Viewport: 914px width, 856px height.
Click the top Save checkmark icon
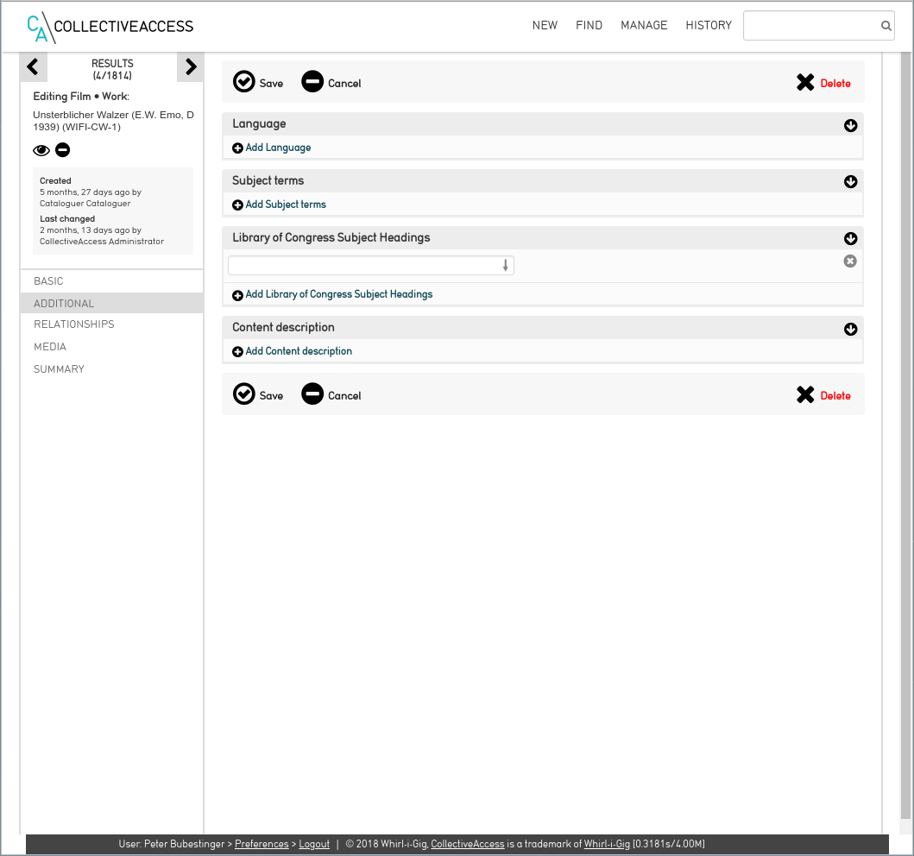(244, 82)
